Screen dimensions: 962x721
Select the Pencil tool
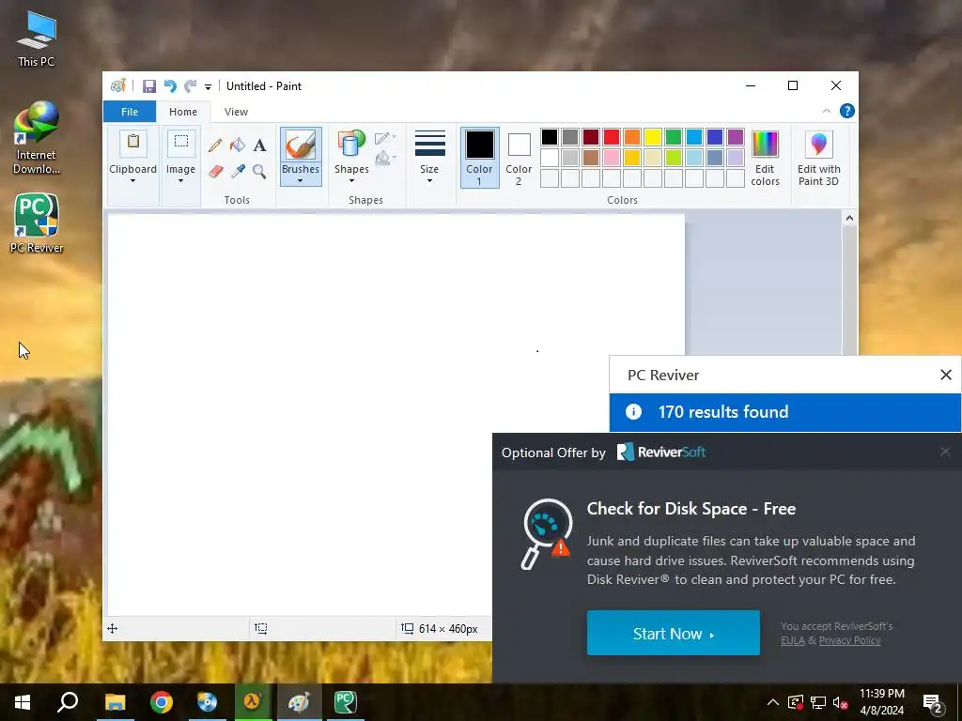[x=215, y=146]
